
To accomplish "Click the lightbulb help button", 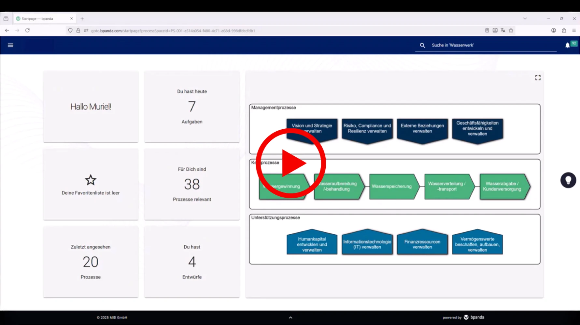I will 568,180.
